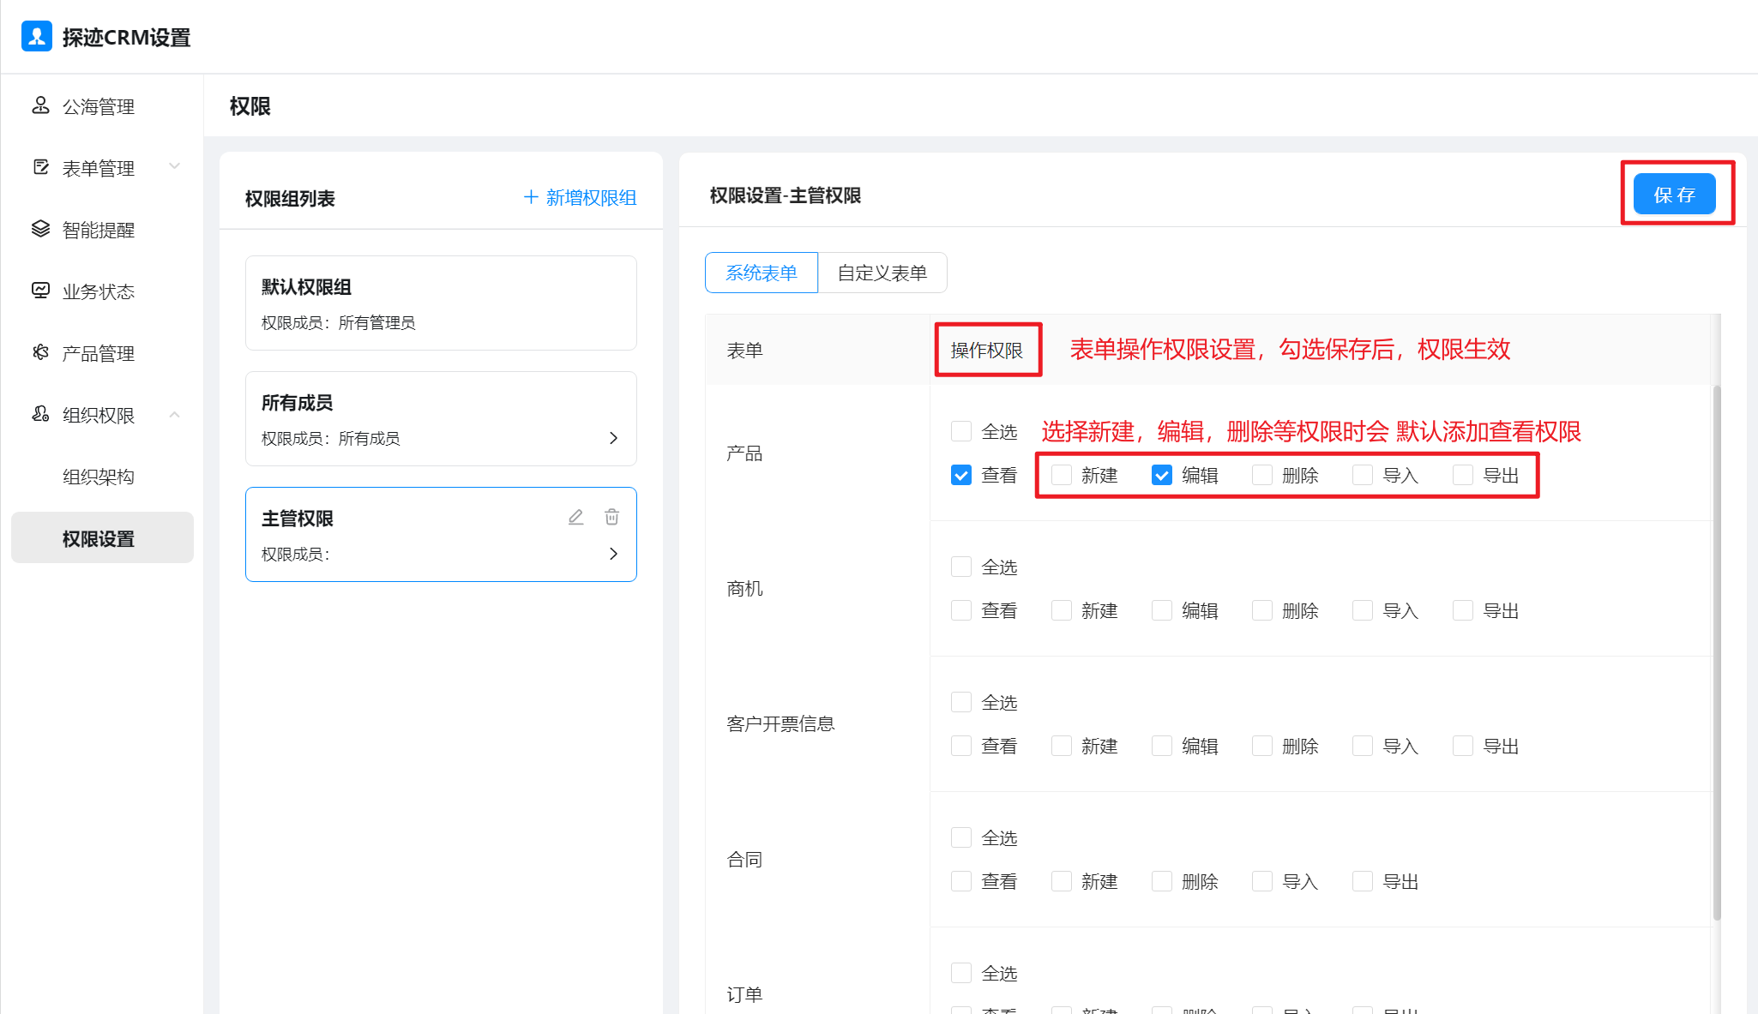Viewport: 1758px width, 1014px height.
Task: Expand the 表单管理 menu chevron
Action: (175, 166)
